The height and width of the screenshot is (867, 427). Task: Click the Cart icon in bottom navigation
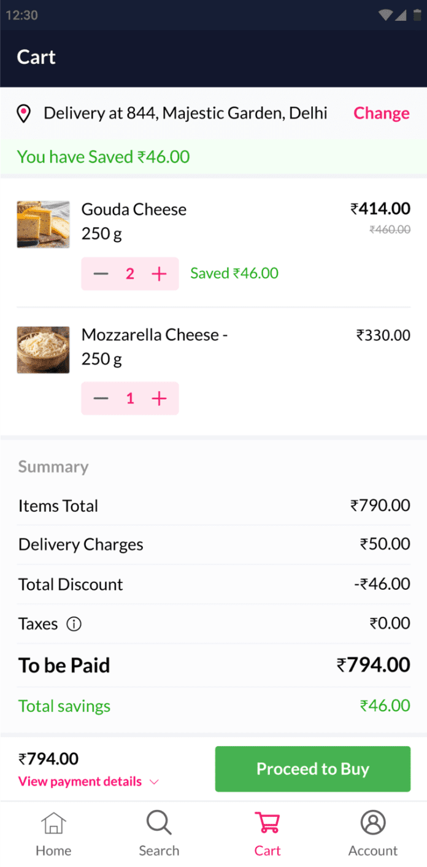pos(267,822)
